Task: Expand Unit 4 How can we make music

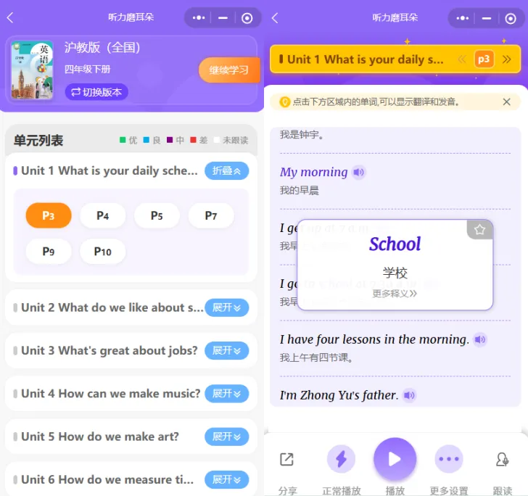Action: [226, 394]
